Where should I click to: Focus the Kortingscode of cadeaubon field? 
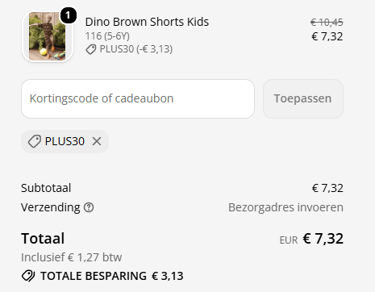(138, 98)
